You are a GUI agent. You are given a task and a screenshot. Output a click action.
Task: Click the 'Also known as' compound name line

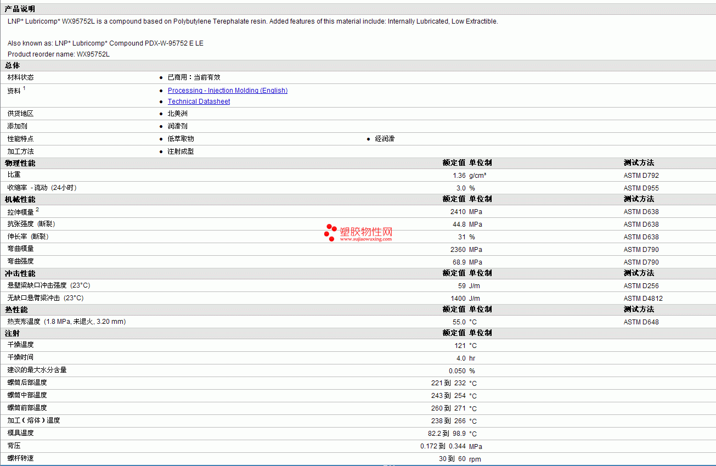pos(105,43)
